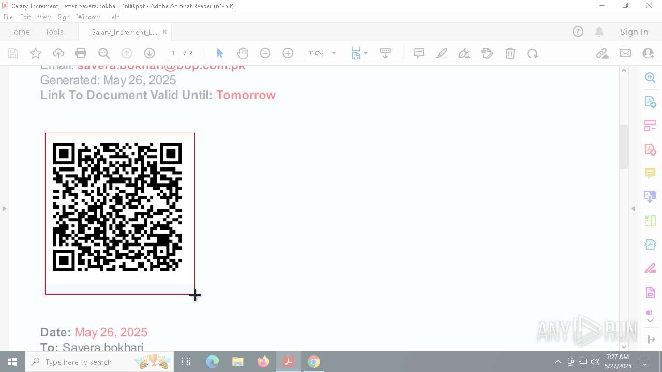The image size is (662, 372).
Task: Click the vertical scrollbar thumb
Action: (x=624, y=147)
